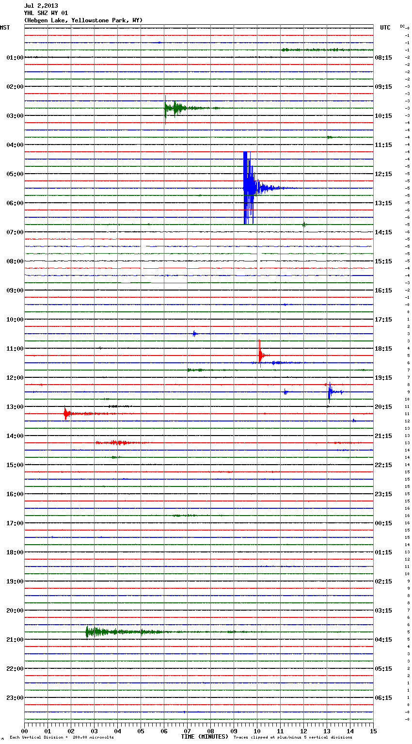
Task: Click the 08:15 UTC time label
Action: coord(383,57)
